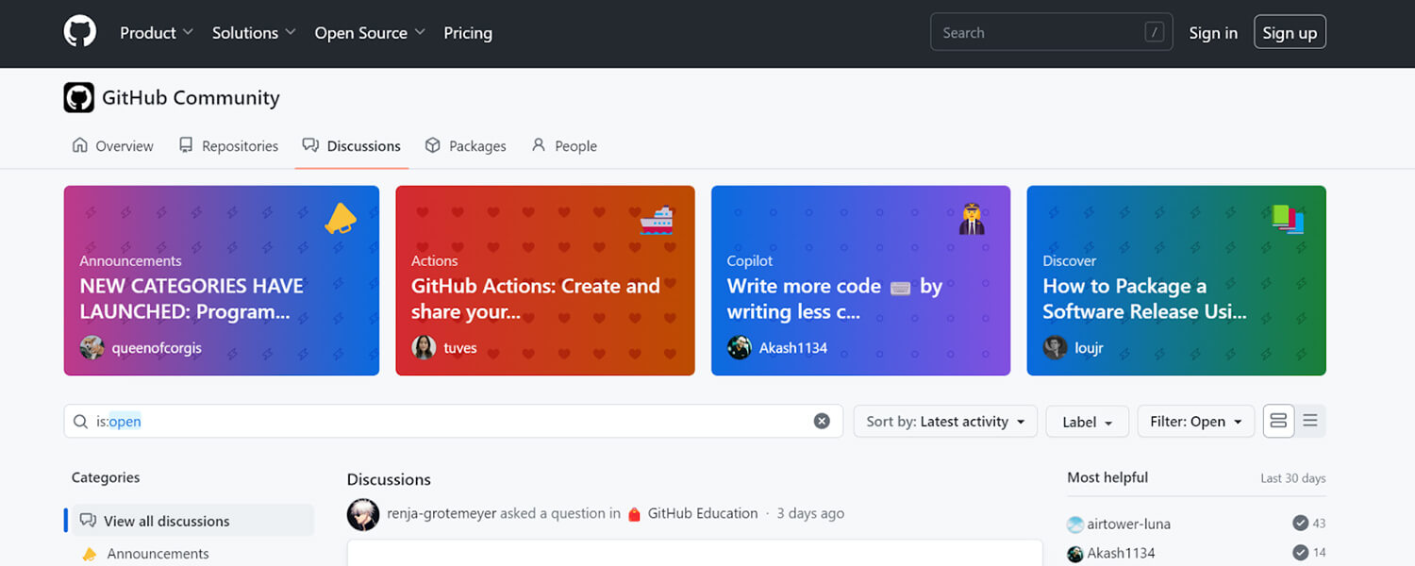The image size is (1415, 566).
Task: Click the slash shortcut icon in the search box
Action: (1154, 32)
